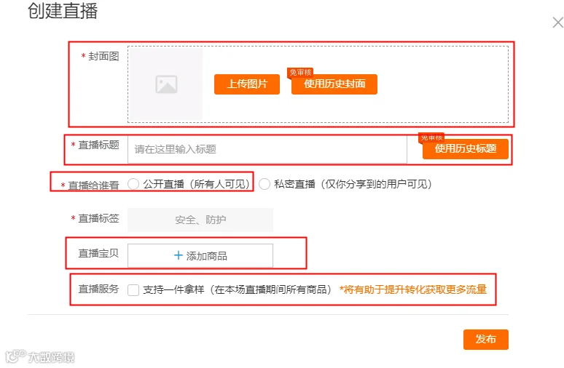
Task: Click the 上传图片 upload button
Action: coord(247,84)
